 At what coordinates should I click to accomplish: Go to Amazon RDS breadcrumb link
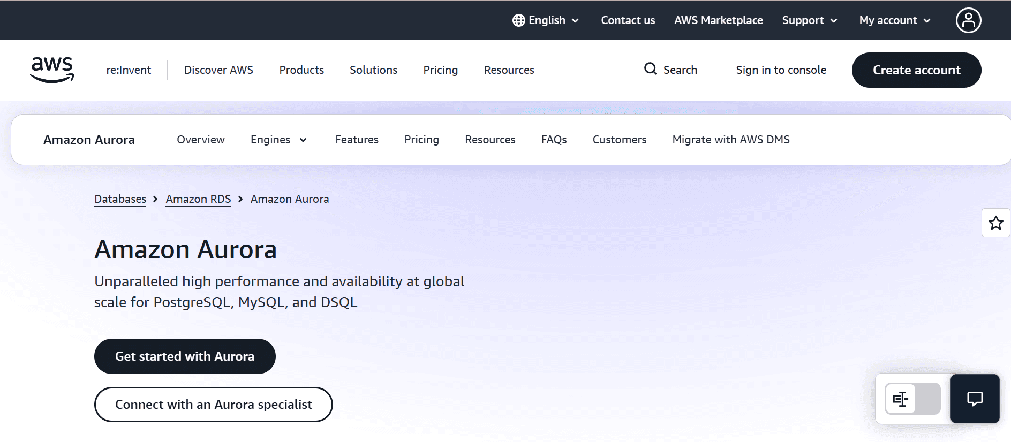[x=198, y=199]
